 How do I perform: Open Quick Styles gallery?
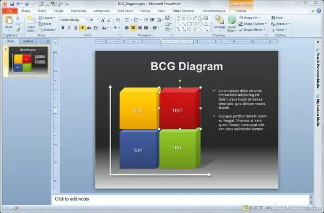(232, 22)
